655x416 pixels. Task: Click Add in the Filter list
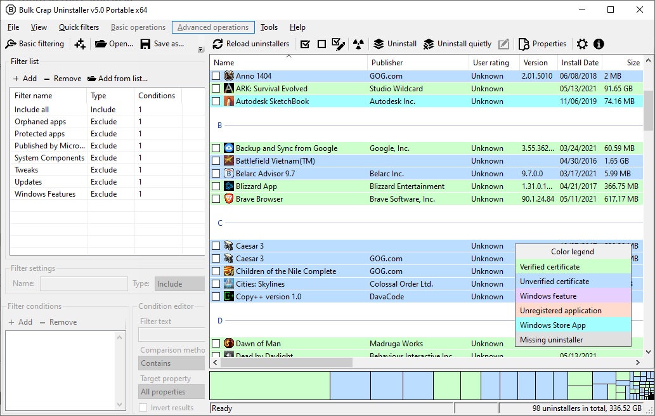pyautogui.click(x=25, y=79)
